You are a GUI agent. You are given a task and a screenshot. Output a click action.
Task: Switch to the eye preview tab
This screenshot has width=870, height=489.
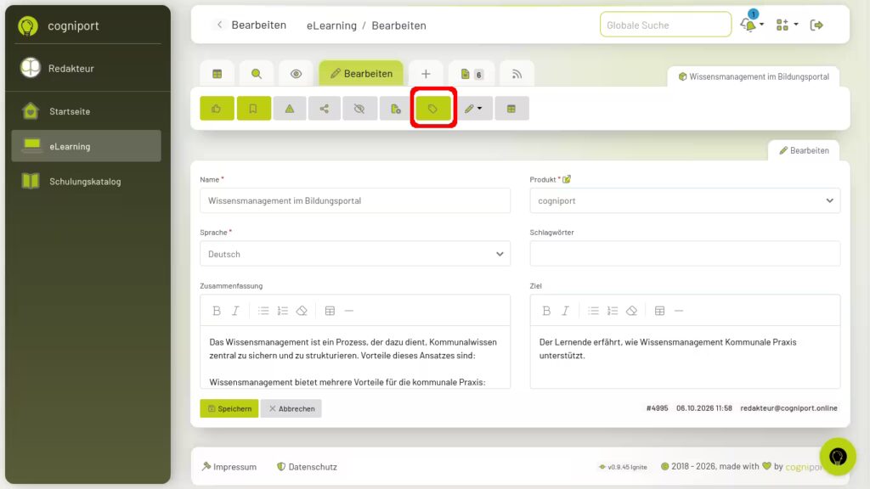click(x=296, y=74)
